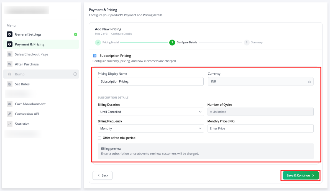
Task: Click the Configure Details step label
Action: (187, 42)
